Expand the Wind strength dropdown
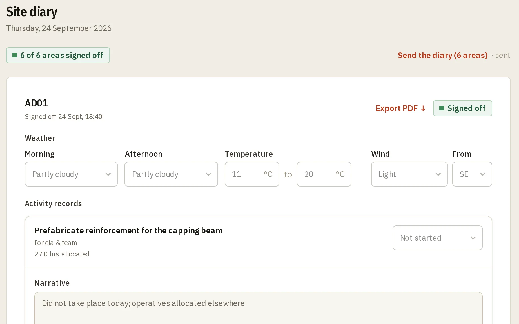Image resolution: width=519 pixels, height=324 pixels. click(x=409, y=174)
